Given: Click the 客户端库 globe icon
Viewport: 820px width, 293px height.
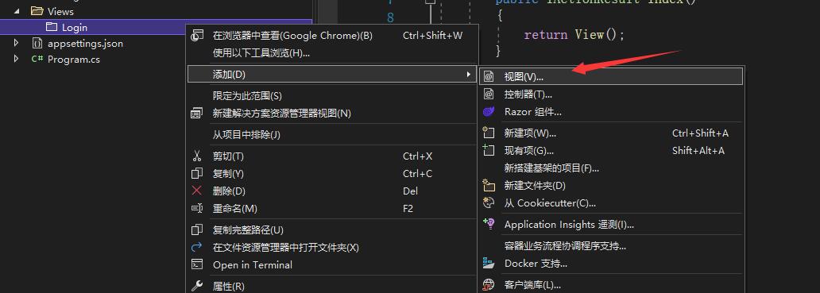Looking at the screenshot, I should [489, 284].
